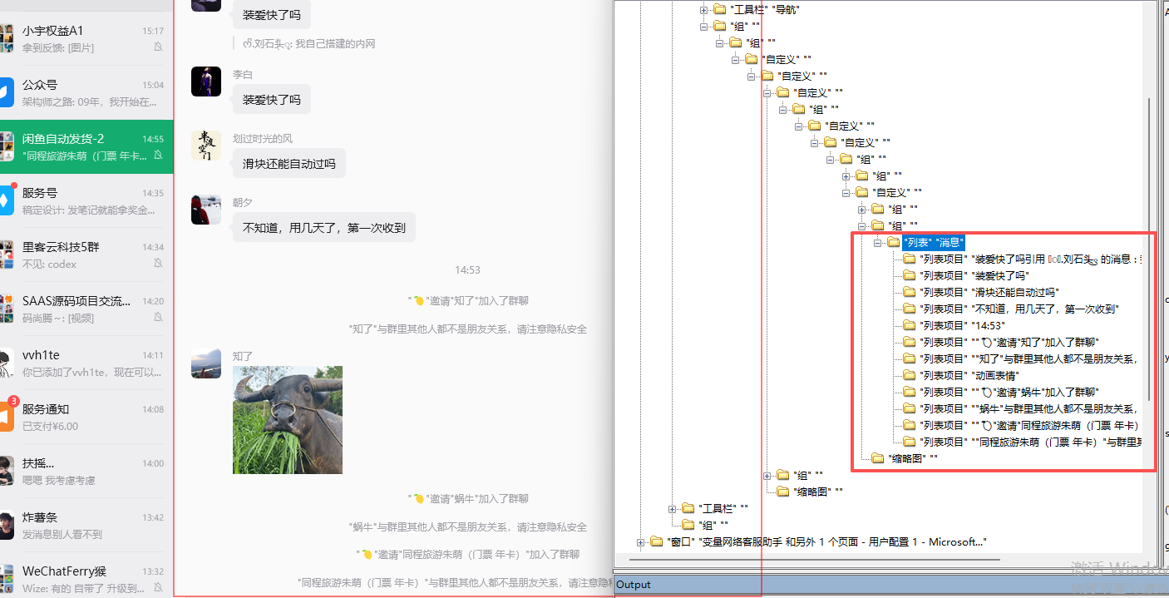Click the 14:53 timestamp in the chat
This screenshot has height=598, width=1169.
point(467,269)
